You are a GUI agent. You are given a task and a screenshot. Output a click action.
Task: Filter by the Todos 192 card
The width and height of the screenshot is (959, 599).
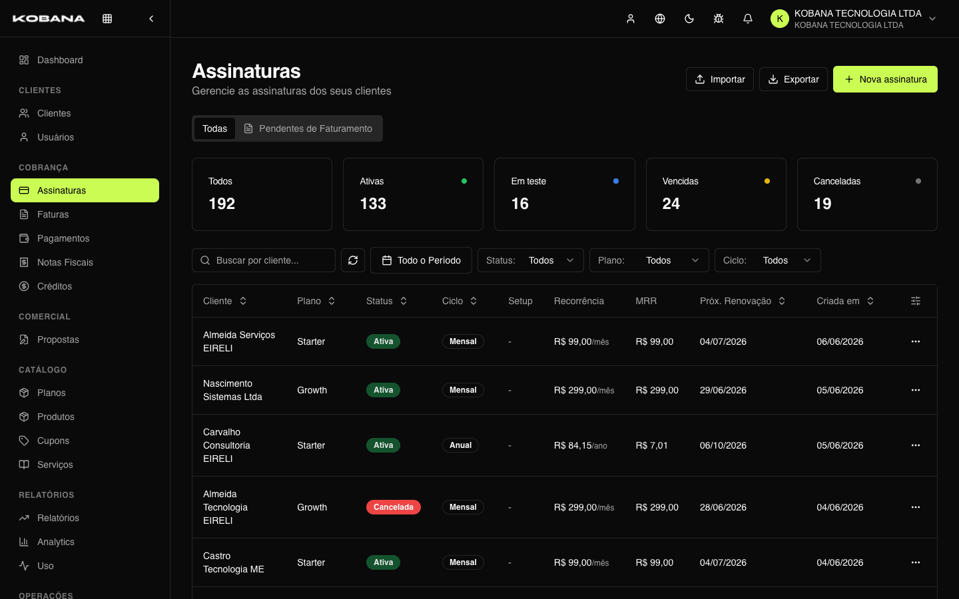click(262, 194)
